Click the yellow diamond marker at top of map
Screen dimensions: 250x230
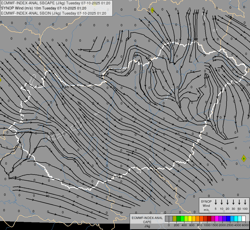[152, 10]
